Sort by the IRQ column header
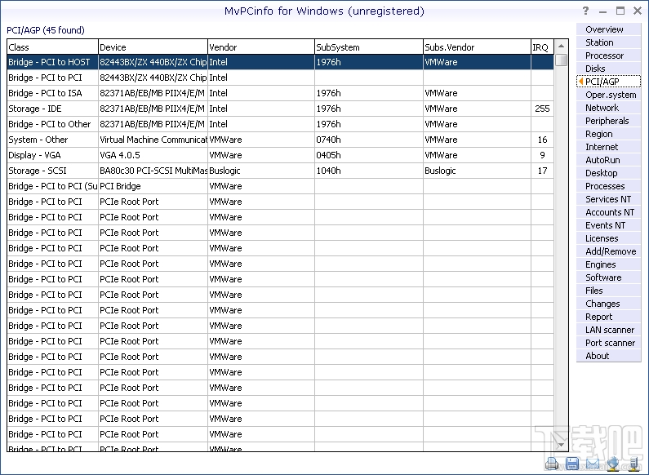This screenshot has height=475, width=649. [542, 47]
